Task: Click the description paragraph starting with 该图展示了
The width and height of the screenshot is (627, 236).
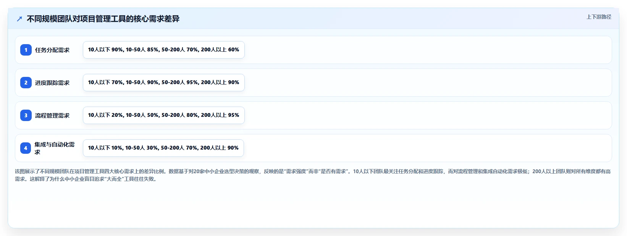Action: [x=313, y=175]
